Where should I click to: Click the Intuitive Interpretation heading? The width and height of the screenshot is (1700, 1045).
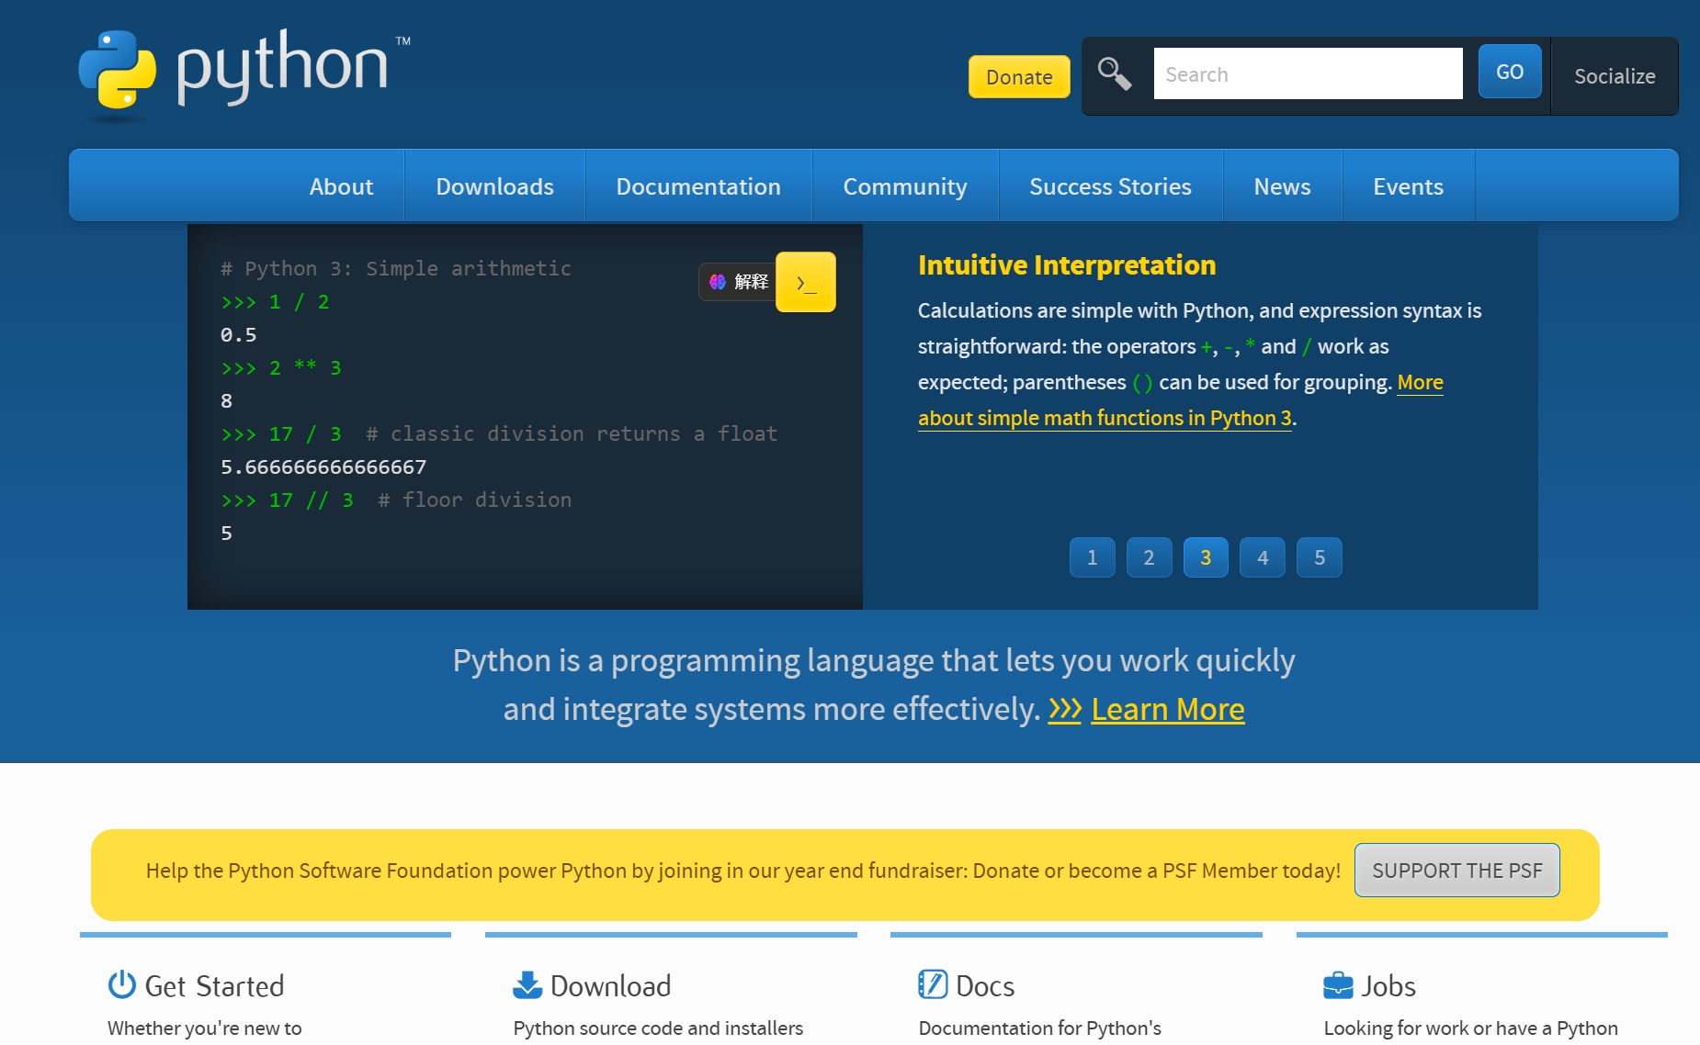[x=1067, y=264]
